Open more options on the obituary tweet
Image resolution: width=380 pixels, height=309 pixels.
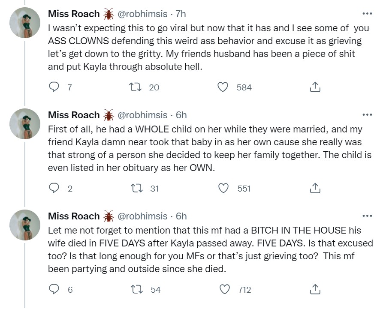click(367, 115)
